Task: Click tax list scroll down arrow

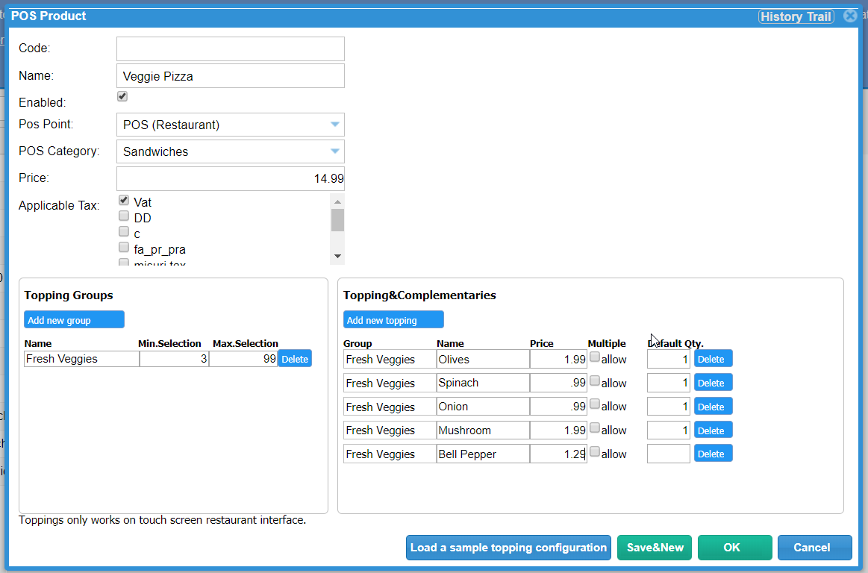Action: pyautogui.click(x=337, y=257)
